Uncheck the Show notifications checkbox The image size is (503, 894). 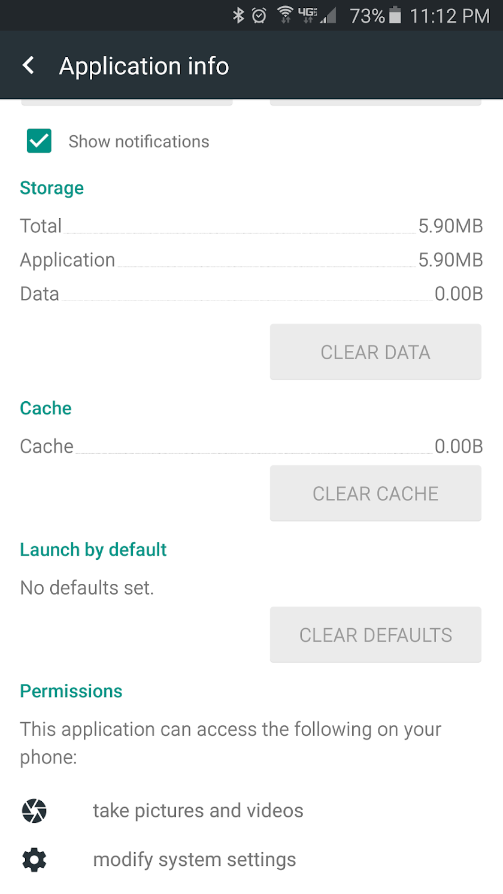pos(39,141)
